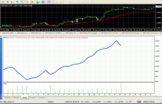
Task: Click the 17 Aug 2009 time label
Action: pos(5,30)
